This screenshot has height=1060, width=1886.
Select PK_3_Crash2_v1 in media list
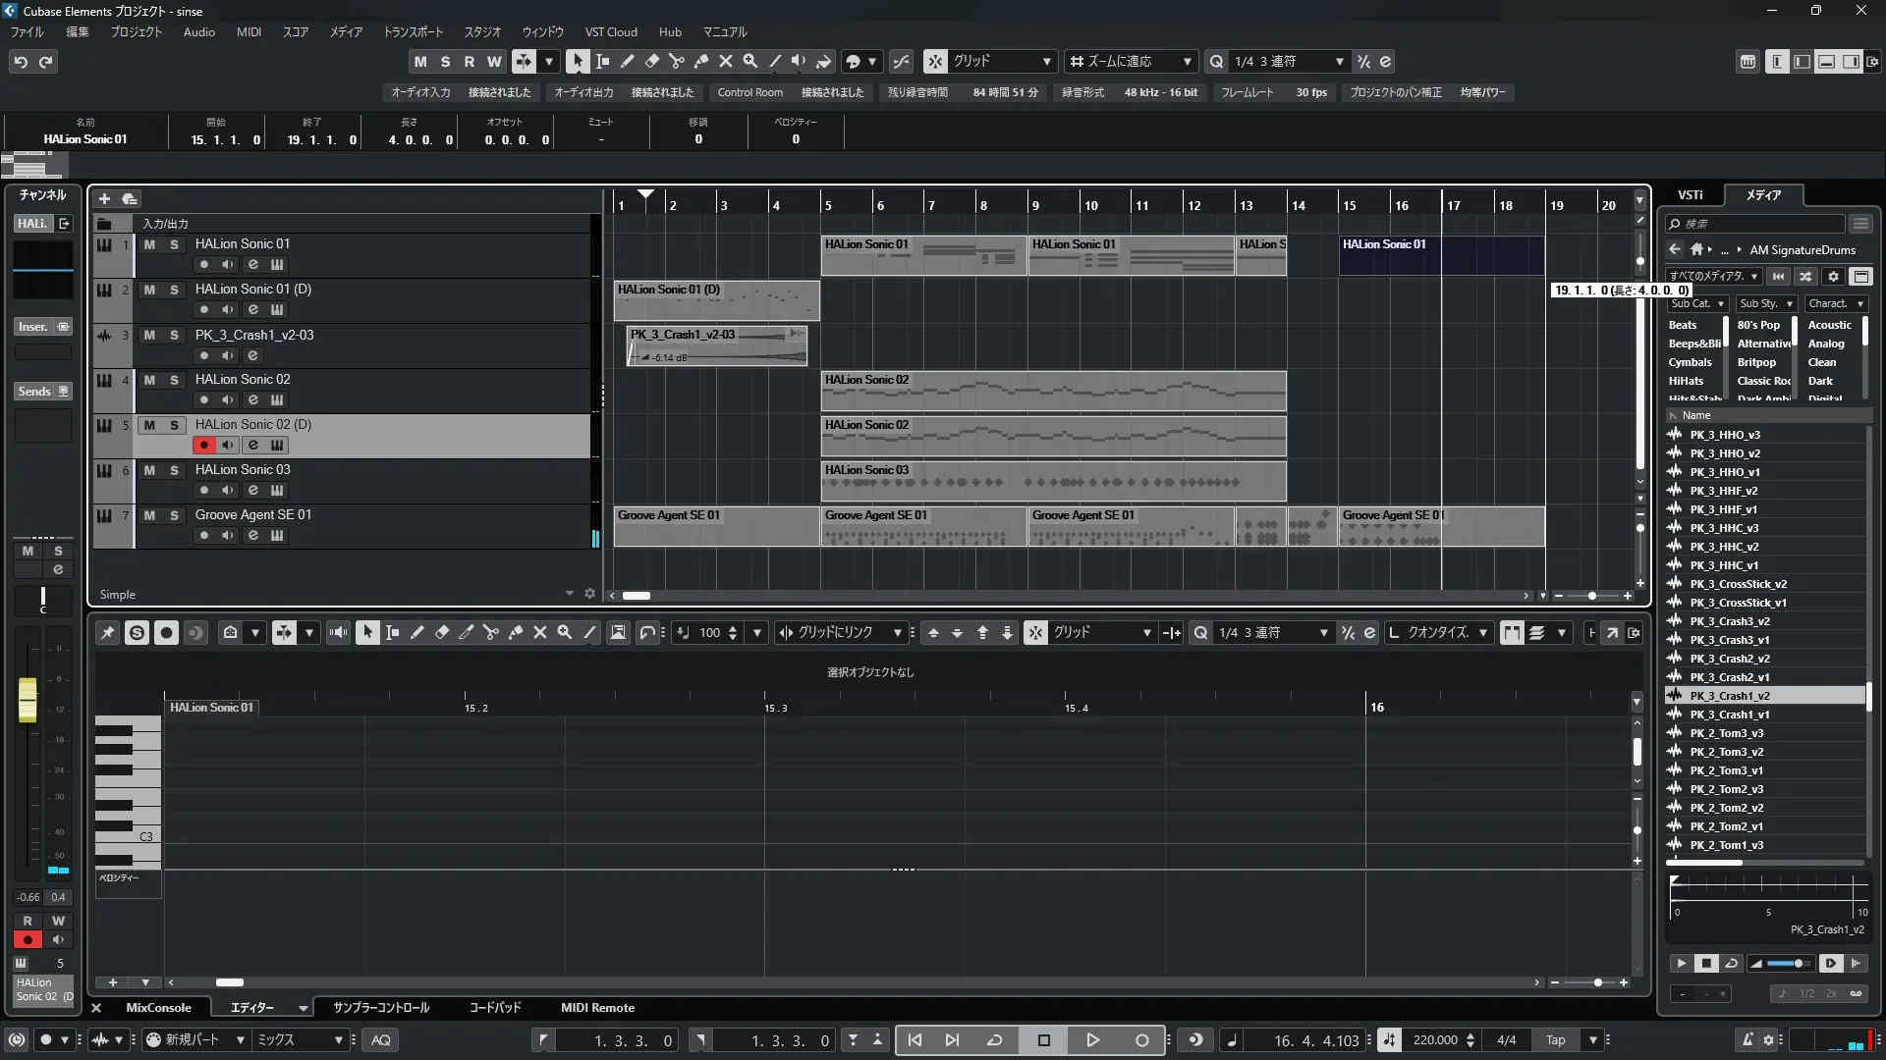pyautogui.click(x=1729, y=677)
